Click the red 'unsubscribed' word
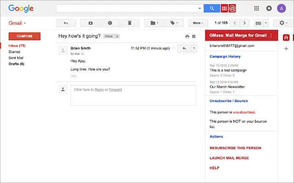 [x=244, y=112]
